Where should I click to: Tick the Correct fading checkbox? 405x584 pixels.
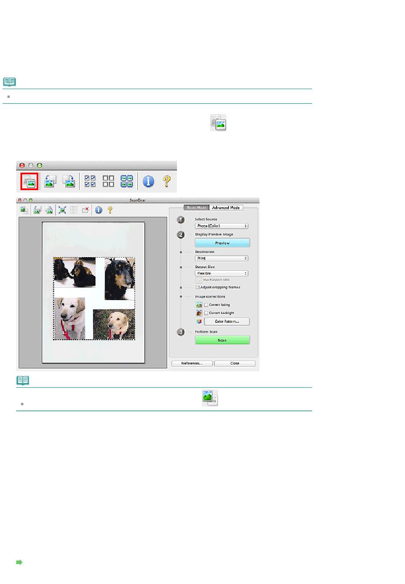click(x=206, y=305)
